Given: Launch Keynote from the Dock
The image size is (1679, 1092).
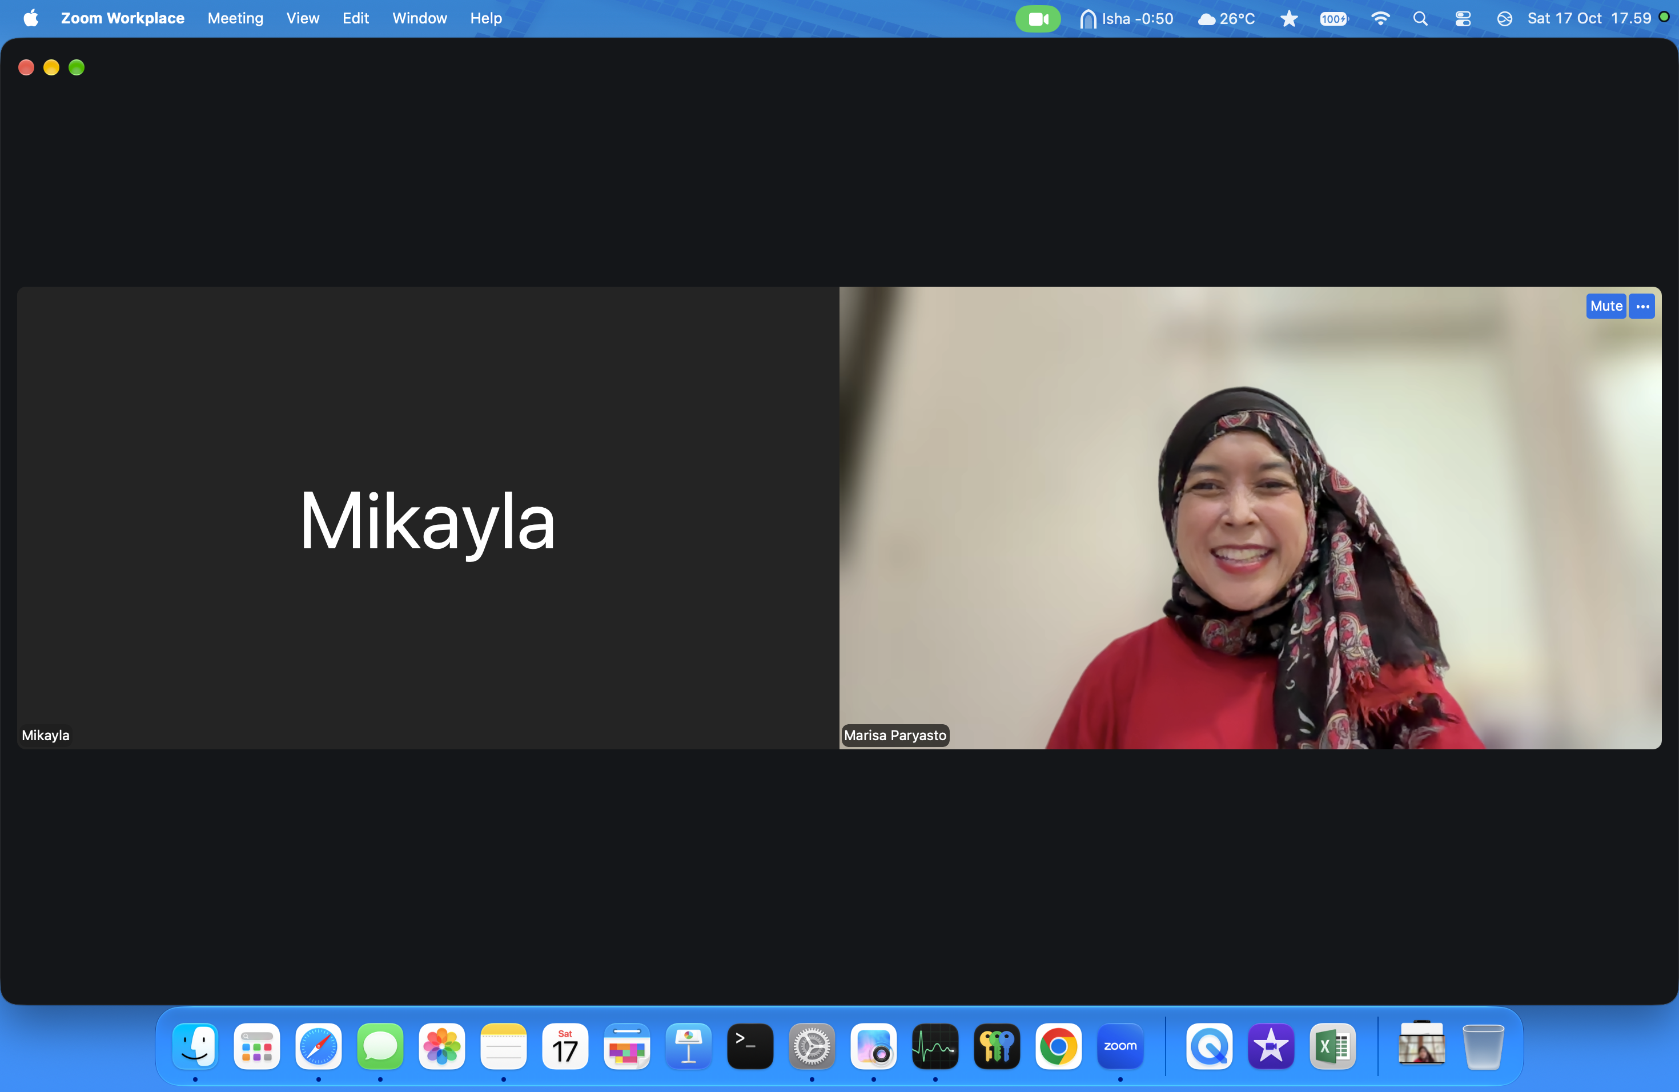Looking at the screenshot, I should point(689,1046).
